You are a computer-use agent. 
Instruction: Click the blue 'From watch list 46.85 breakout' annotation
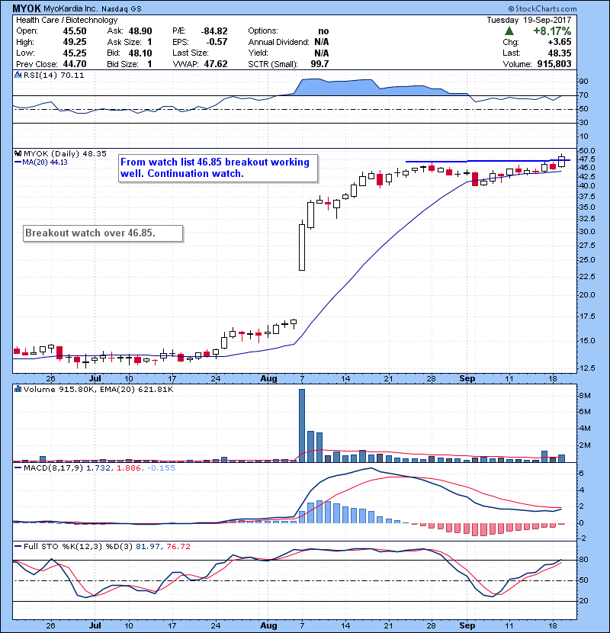(x=218, y=168)
